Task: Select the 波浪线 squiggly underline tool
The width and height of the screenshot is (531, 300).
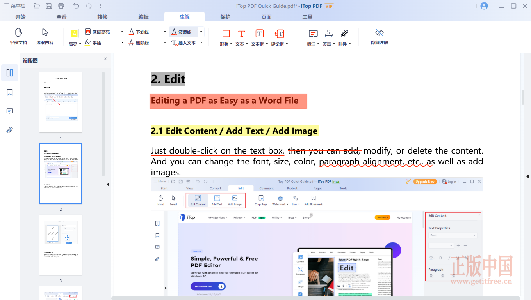Action: tap(182, 32)
